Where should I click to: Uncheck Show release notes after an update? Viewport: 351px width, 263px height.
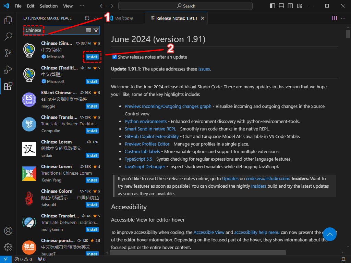pyautogui.click(x=115, y=57)
